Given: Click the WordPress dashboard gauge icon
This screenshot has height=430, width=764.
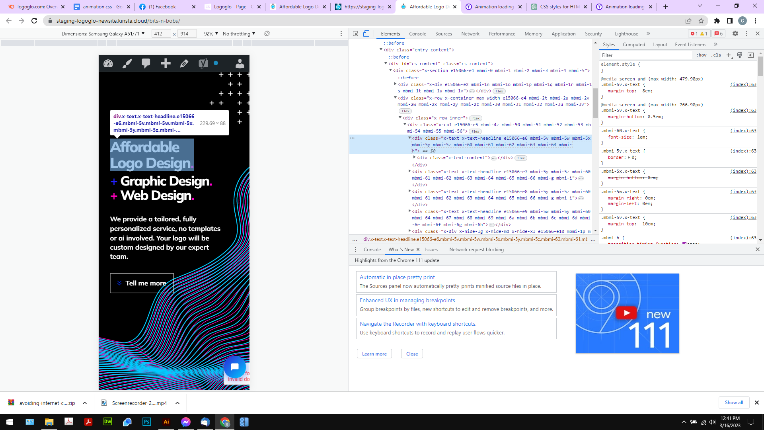Looking at the screenshot, I should (x=108, y=63).
